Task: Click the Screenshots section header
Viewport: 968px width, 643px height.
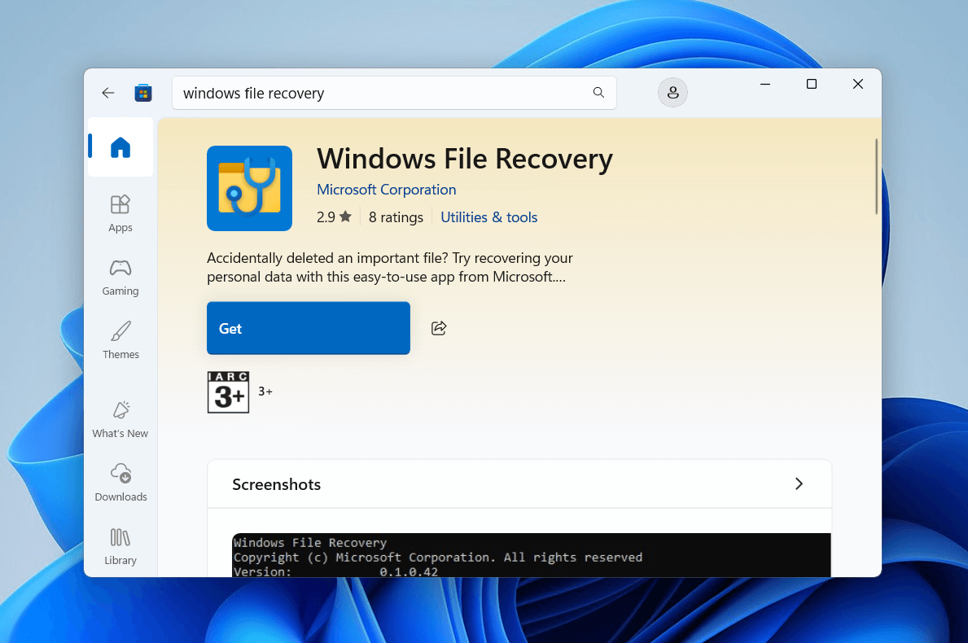Action: click(519, 483)
